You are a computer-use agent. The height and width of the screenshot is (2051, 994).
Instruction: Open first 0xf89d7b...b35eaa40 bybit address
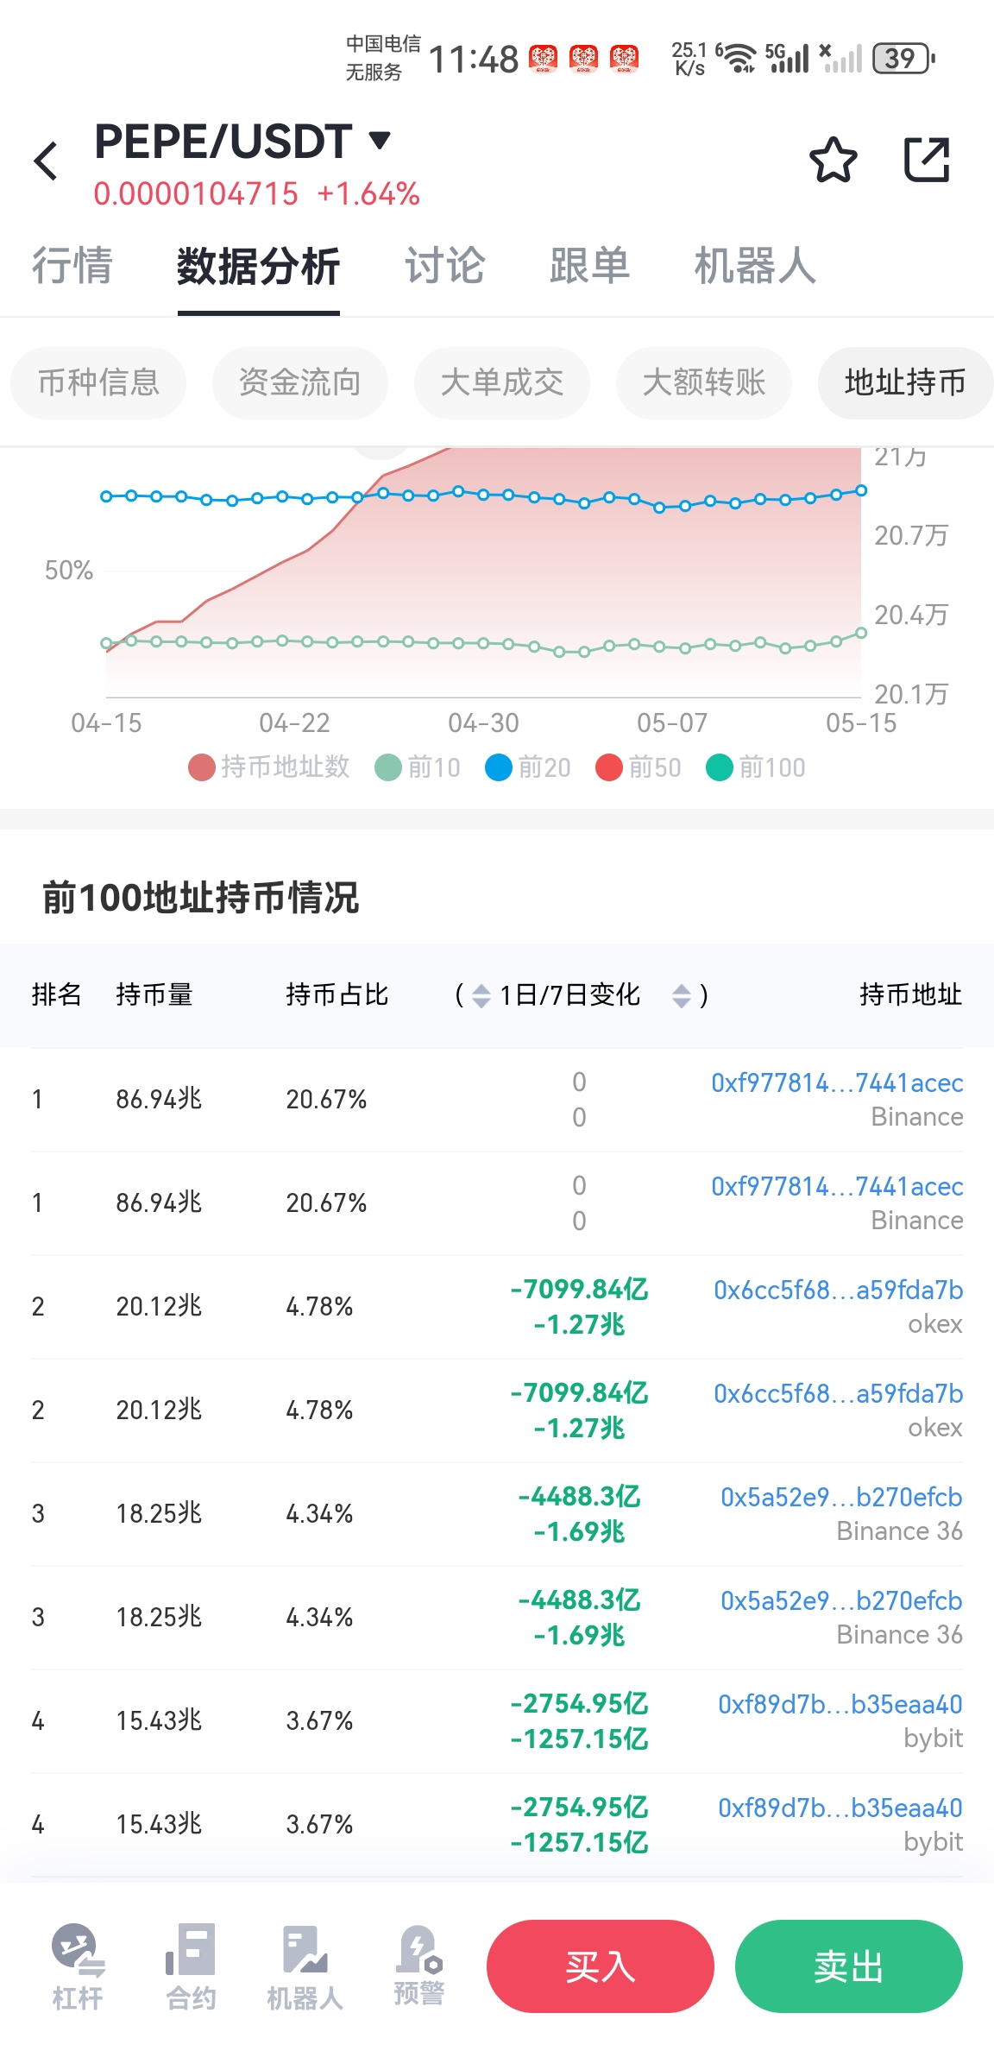[x=840, y=1704]
